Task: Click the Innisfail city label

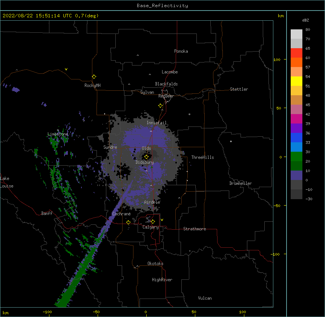Action: click(157, 123)
